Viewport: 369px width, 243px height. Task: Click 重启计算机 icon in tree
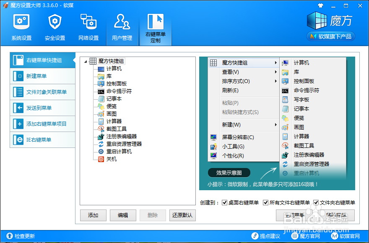tap(101, 152)
